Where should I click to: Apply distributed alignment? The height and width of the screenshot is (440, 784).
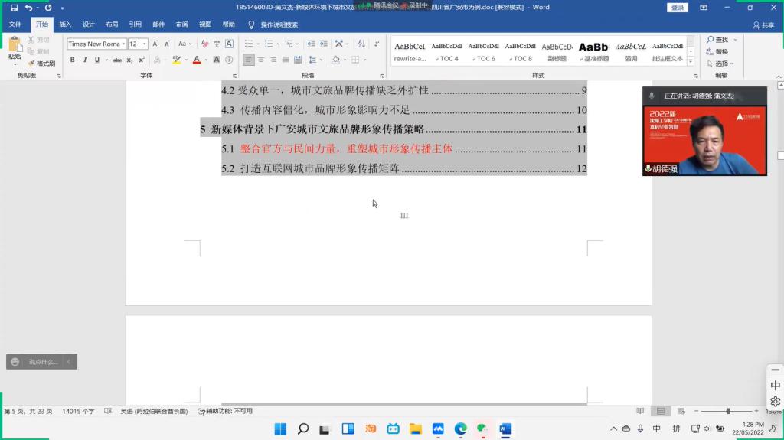point(298,60)
